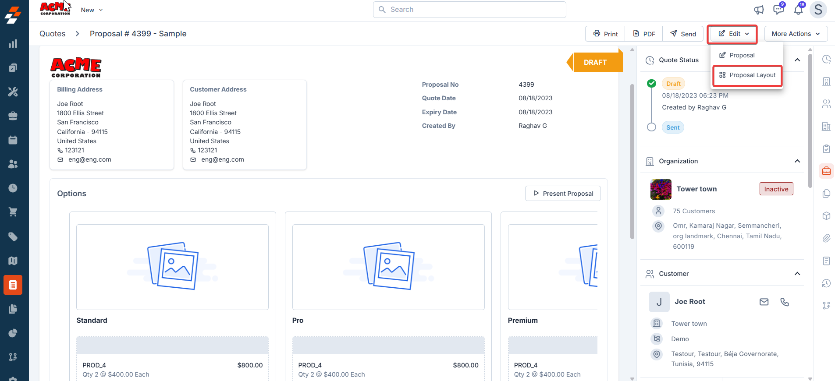Image resolution: width=835 pixels, height=381 pixels.
Task: Click the Present Proposal button
Action: pos(563,194)
